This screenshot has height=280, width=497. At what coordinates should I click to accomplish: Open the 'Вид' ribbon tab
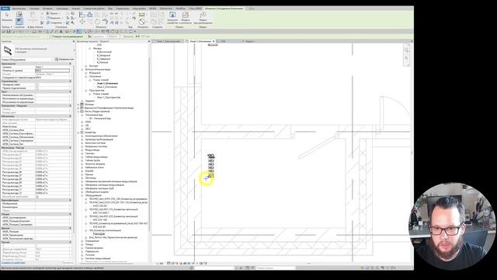point(110,9)
